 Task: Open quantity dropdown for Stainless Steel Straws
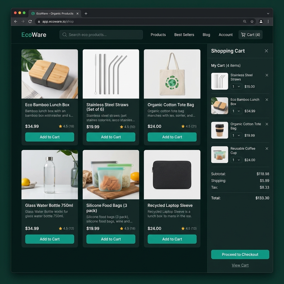coord(236,87)
